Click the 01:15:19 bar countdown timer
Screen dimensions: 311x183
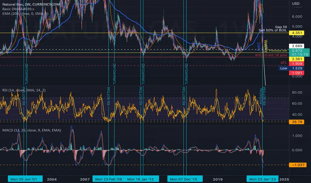[x=300, y=55]
